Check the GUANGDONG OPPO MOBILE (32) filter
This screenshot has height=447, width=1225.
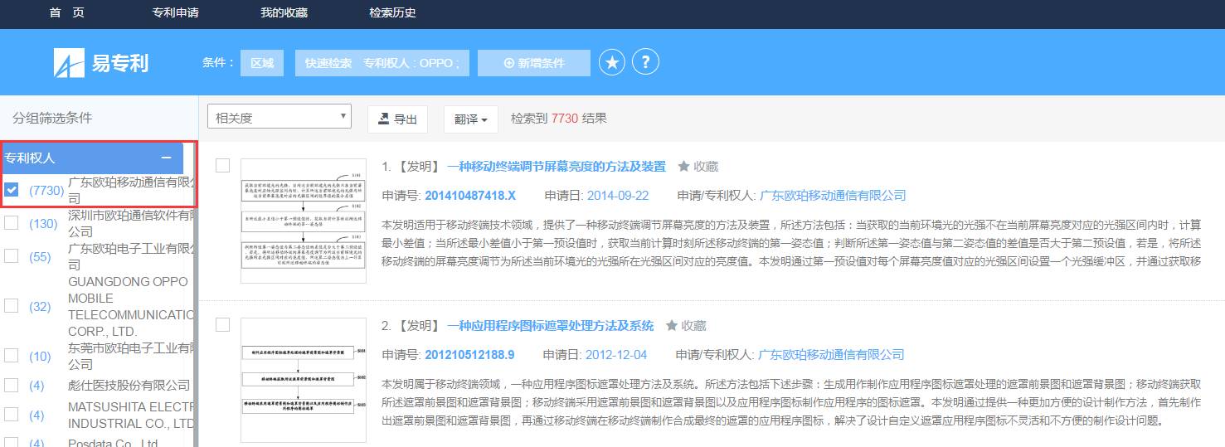(x=12, y=306)
